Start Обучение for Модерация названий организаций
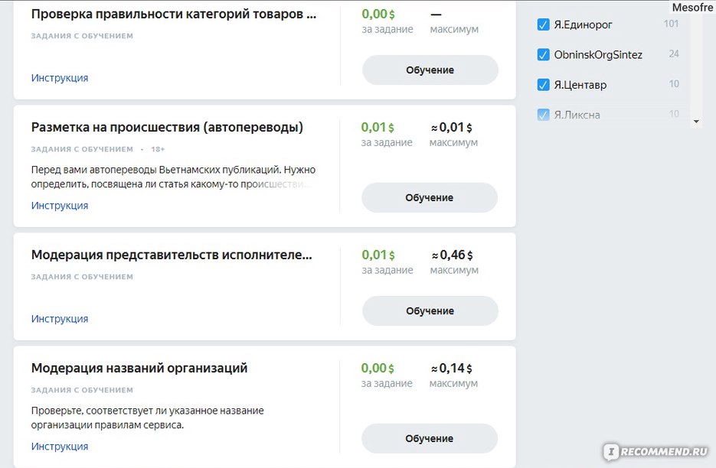 tap(430, 438)
